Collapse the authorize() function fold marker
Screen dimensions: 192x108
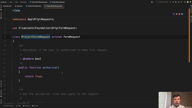[x=11, y=67]
